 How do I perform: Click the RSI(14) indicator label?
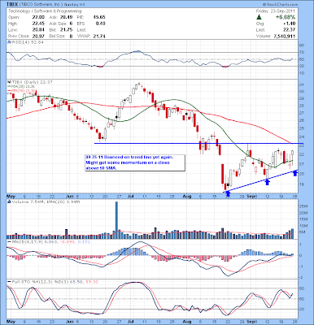28,42
